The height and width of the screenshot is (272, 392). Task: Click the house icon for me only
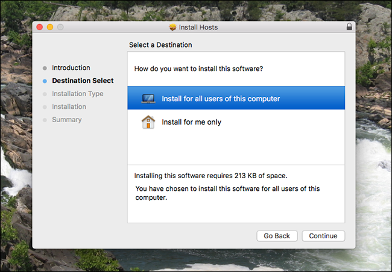(x=148, y=122)
